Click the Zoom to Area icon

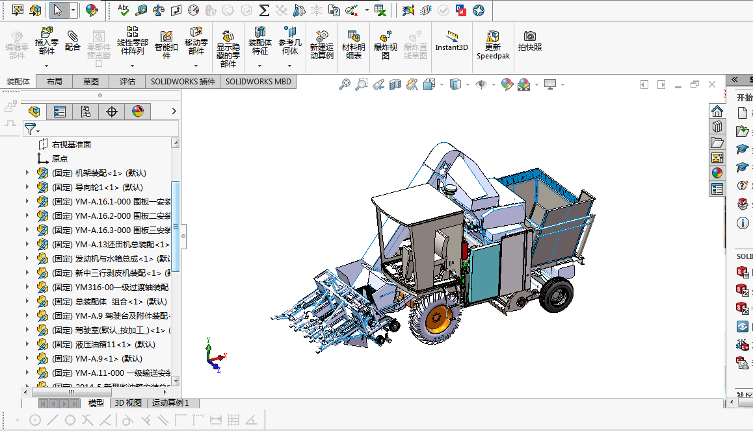coord(361,84)
